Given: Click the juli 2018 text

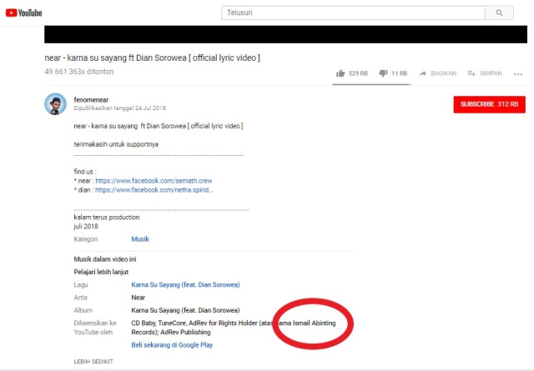Looking at the screenshot, I should (86, 226).
